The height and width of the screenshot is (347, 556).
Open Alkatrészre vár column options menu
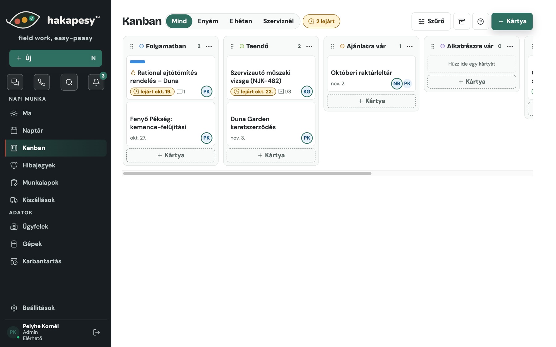(x=510, y=46)
